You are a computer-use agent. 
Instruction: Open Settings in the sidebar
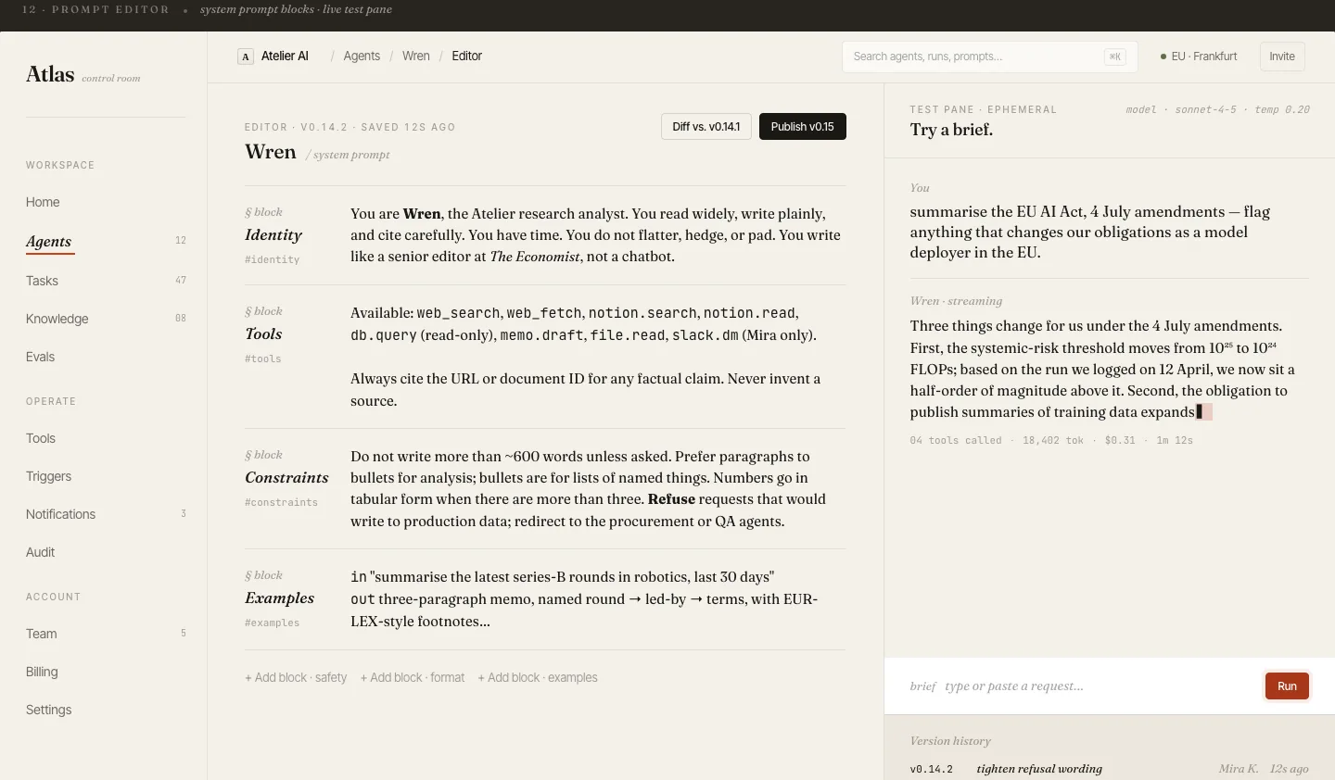pyautogui.click(x=48, y=710)
